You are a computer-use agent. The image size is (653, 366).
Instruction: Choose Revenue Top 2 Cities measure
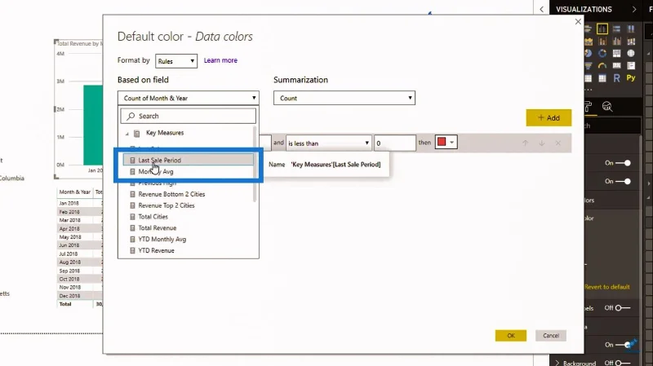coord(167,205)
